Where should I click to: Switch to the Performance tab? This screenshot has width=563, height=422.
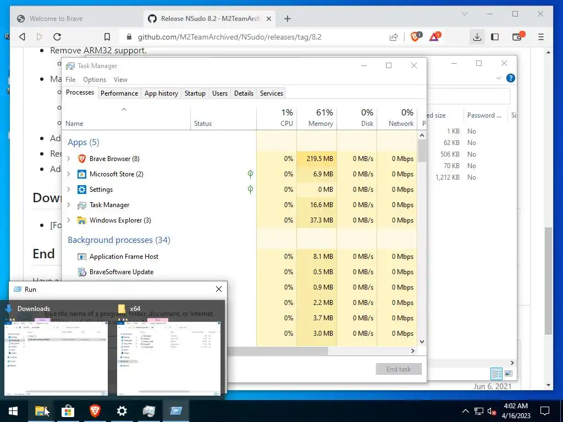[x=119, y=93]
